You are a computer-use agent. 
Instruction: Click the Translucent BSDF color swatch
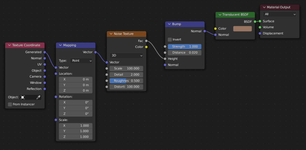tap(242, 28)
